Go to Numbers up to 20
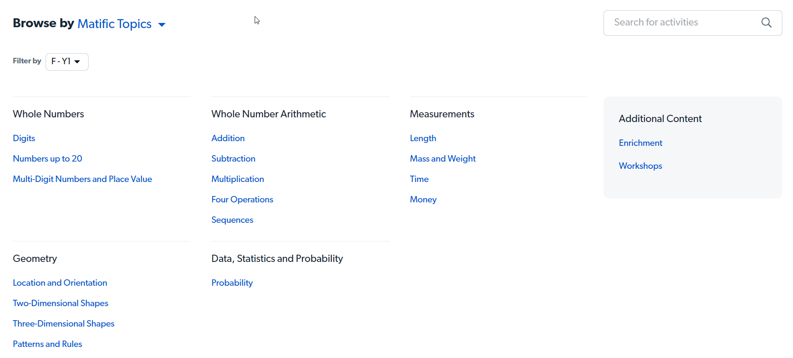This screenshot has height=358, width=793. point(47,159)
